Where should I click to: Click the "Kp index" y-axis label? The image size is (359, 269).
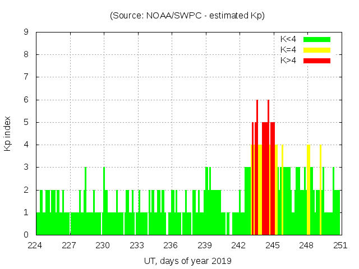[8, 134]
